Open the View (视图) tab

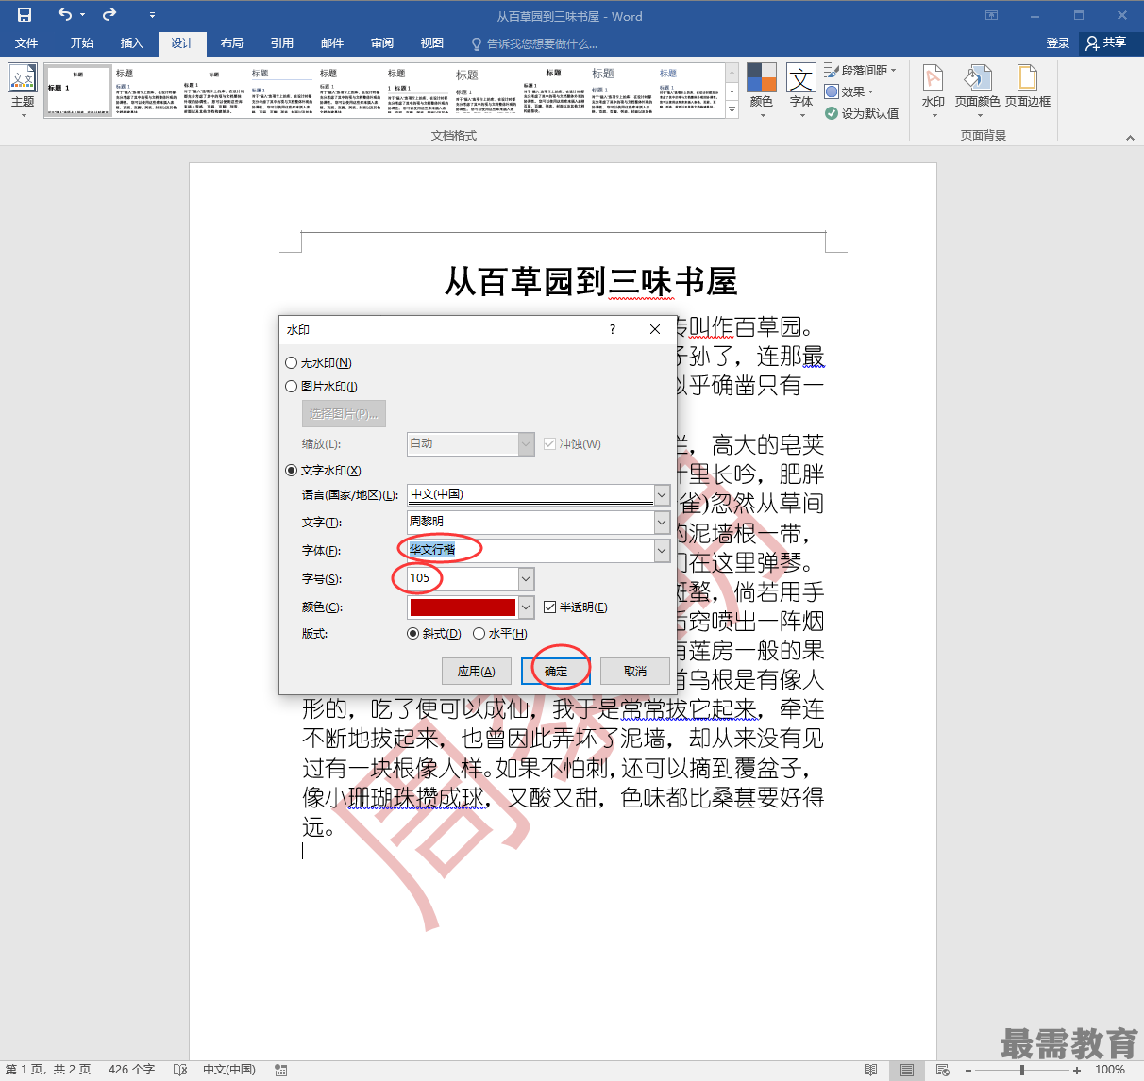(x=432, y=43)
